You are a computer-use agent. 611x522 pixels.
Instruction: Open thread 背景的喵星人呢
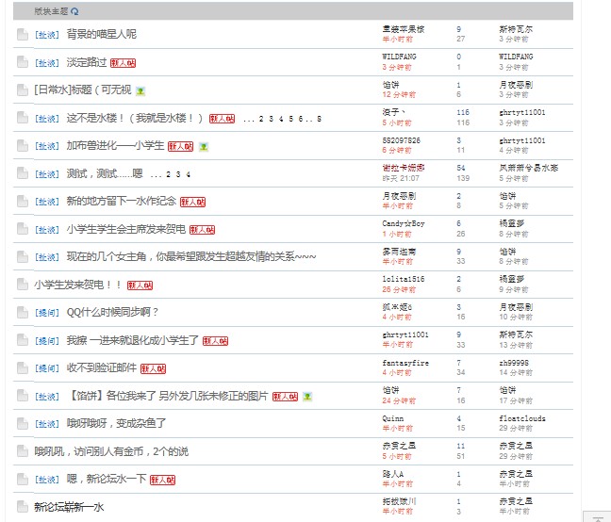101,34
